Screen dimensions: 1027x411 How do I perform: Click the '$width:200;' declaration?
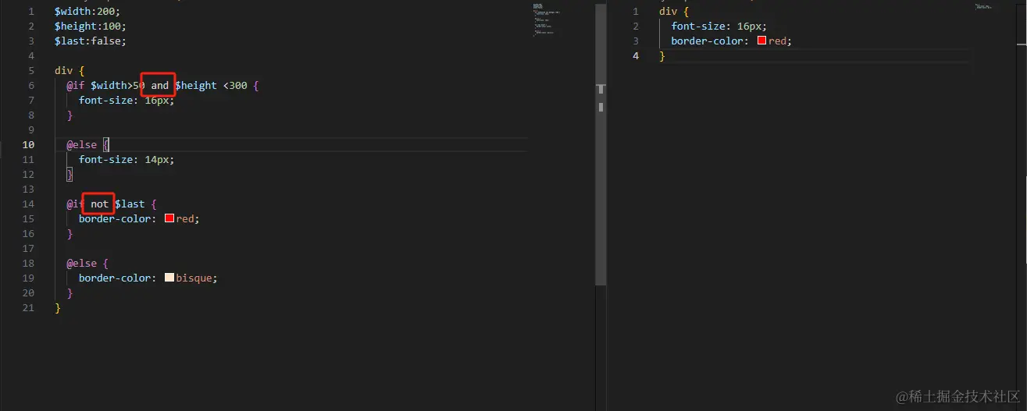87,11
